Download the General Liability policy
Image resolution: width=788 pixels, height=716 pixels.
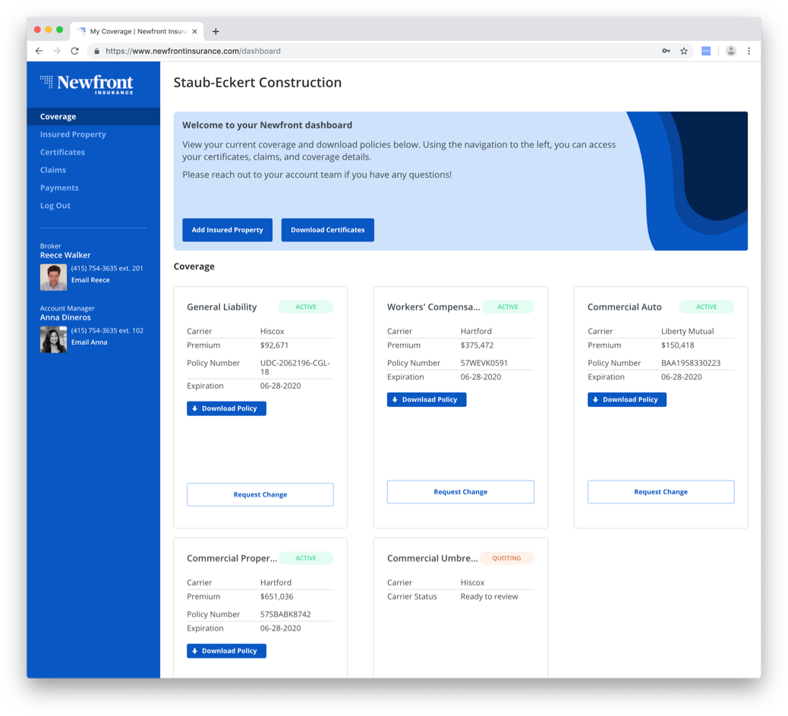point(227,408)
